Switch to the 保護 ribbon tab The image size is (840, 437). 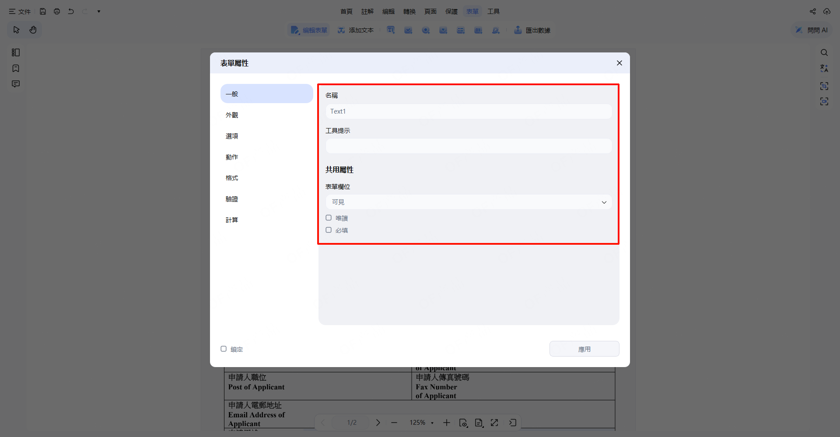click(451, 11)
